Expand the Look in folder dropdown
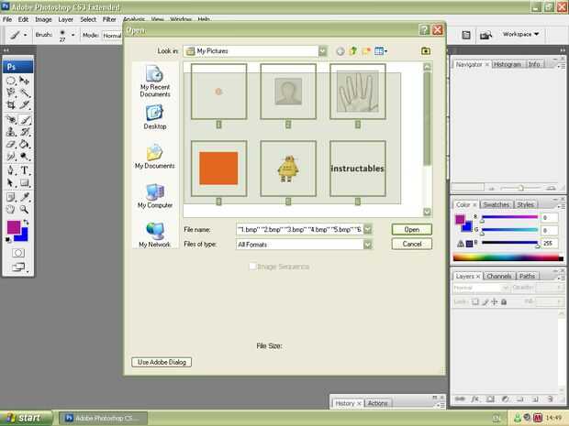Screen dimensions: 569x426 click(322, 51)
